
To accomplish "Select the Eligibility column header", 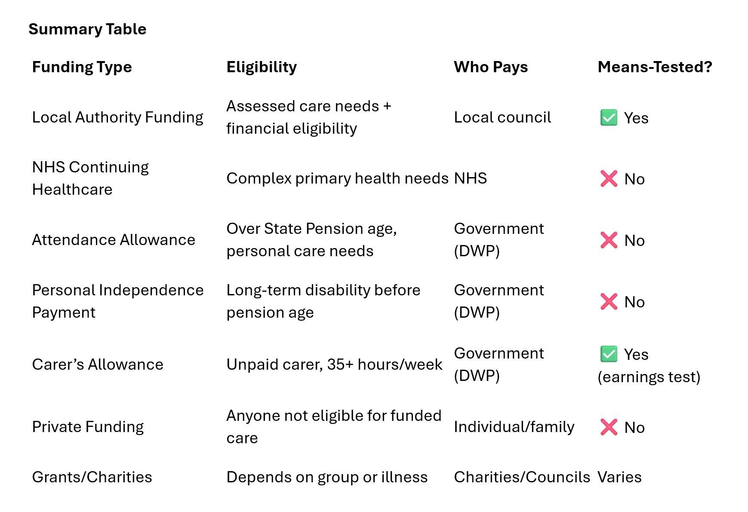I will [262, 67].
